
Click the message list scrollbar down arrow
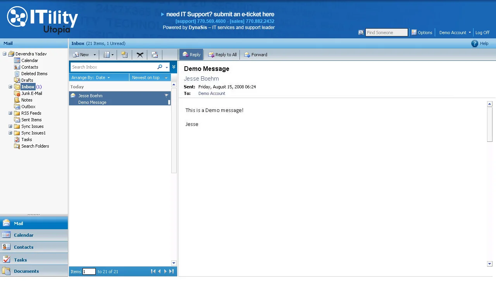click(174, 263)
